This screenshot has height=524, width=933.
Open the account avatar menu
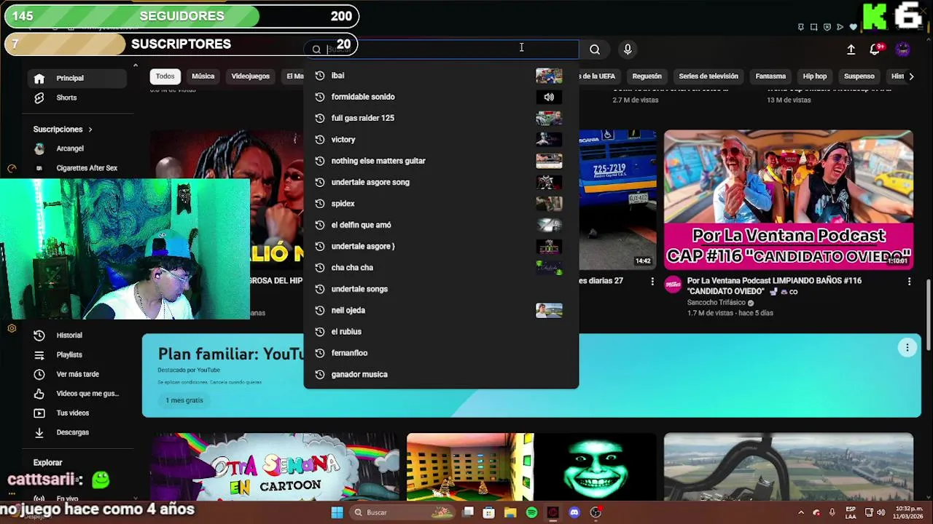pos(902,49)
